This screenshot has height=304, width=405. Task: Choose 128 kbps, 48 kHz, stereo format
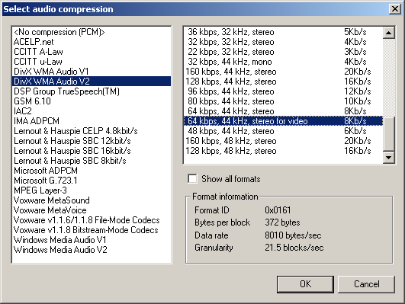[x=283, y=151]
